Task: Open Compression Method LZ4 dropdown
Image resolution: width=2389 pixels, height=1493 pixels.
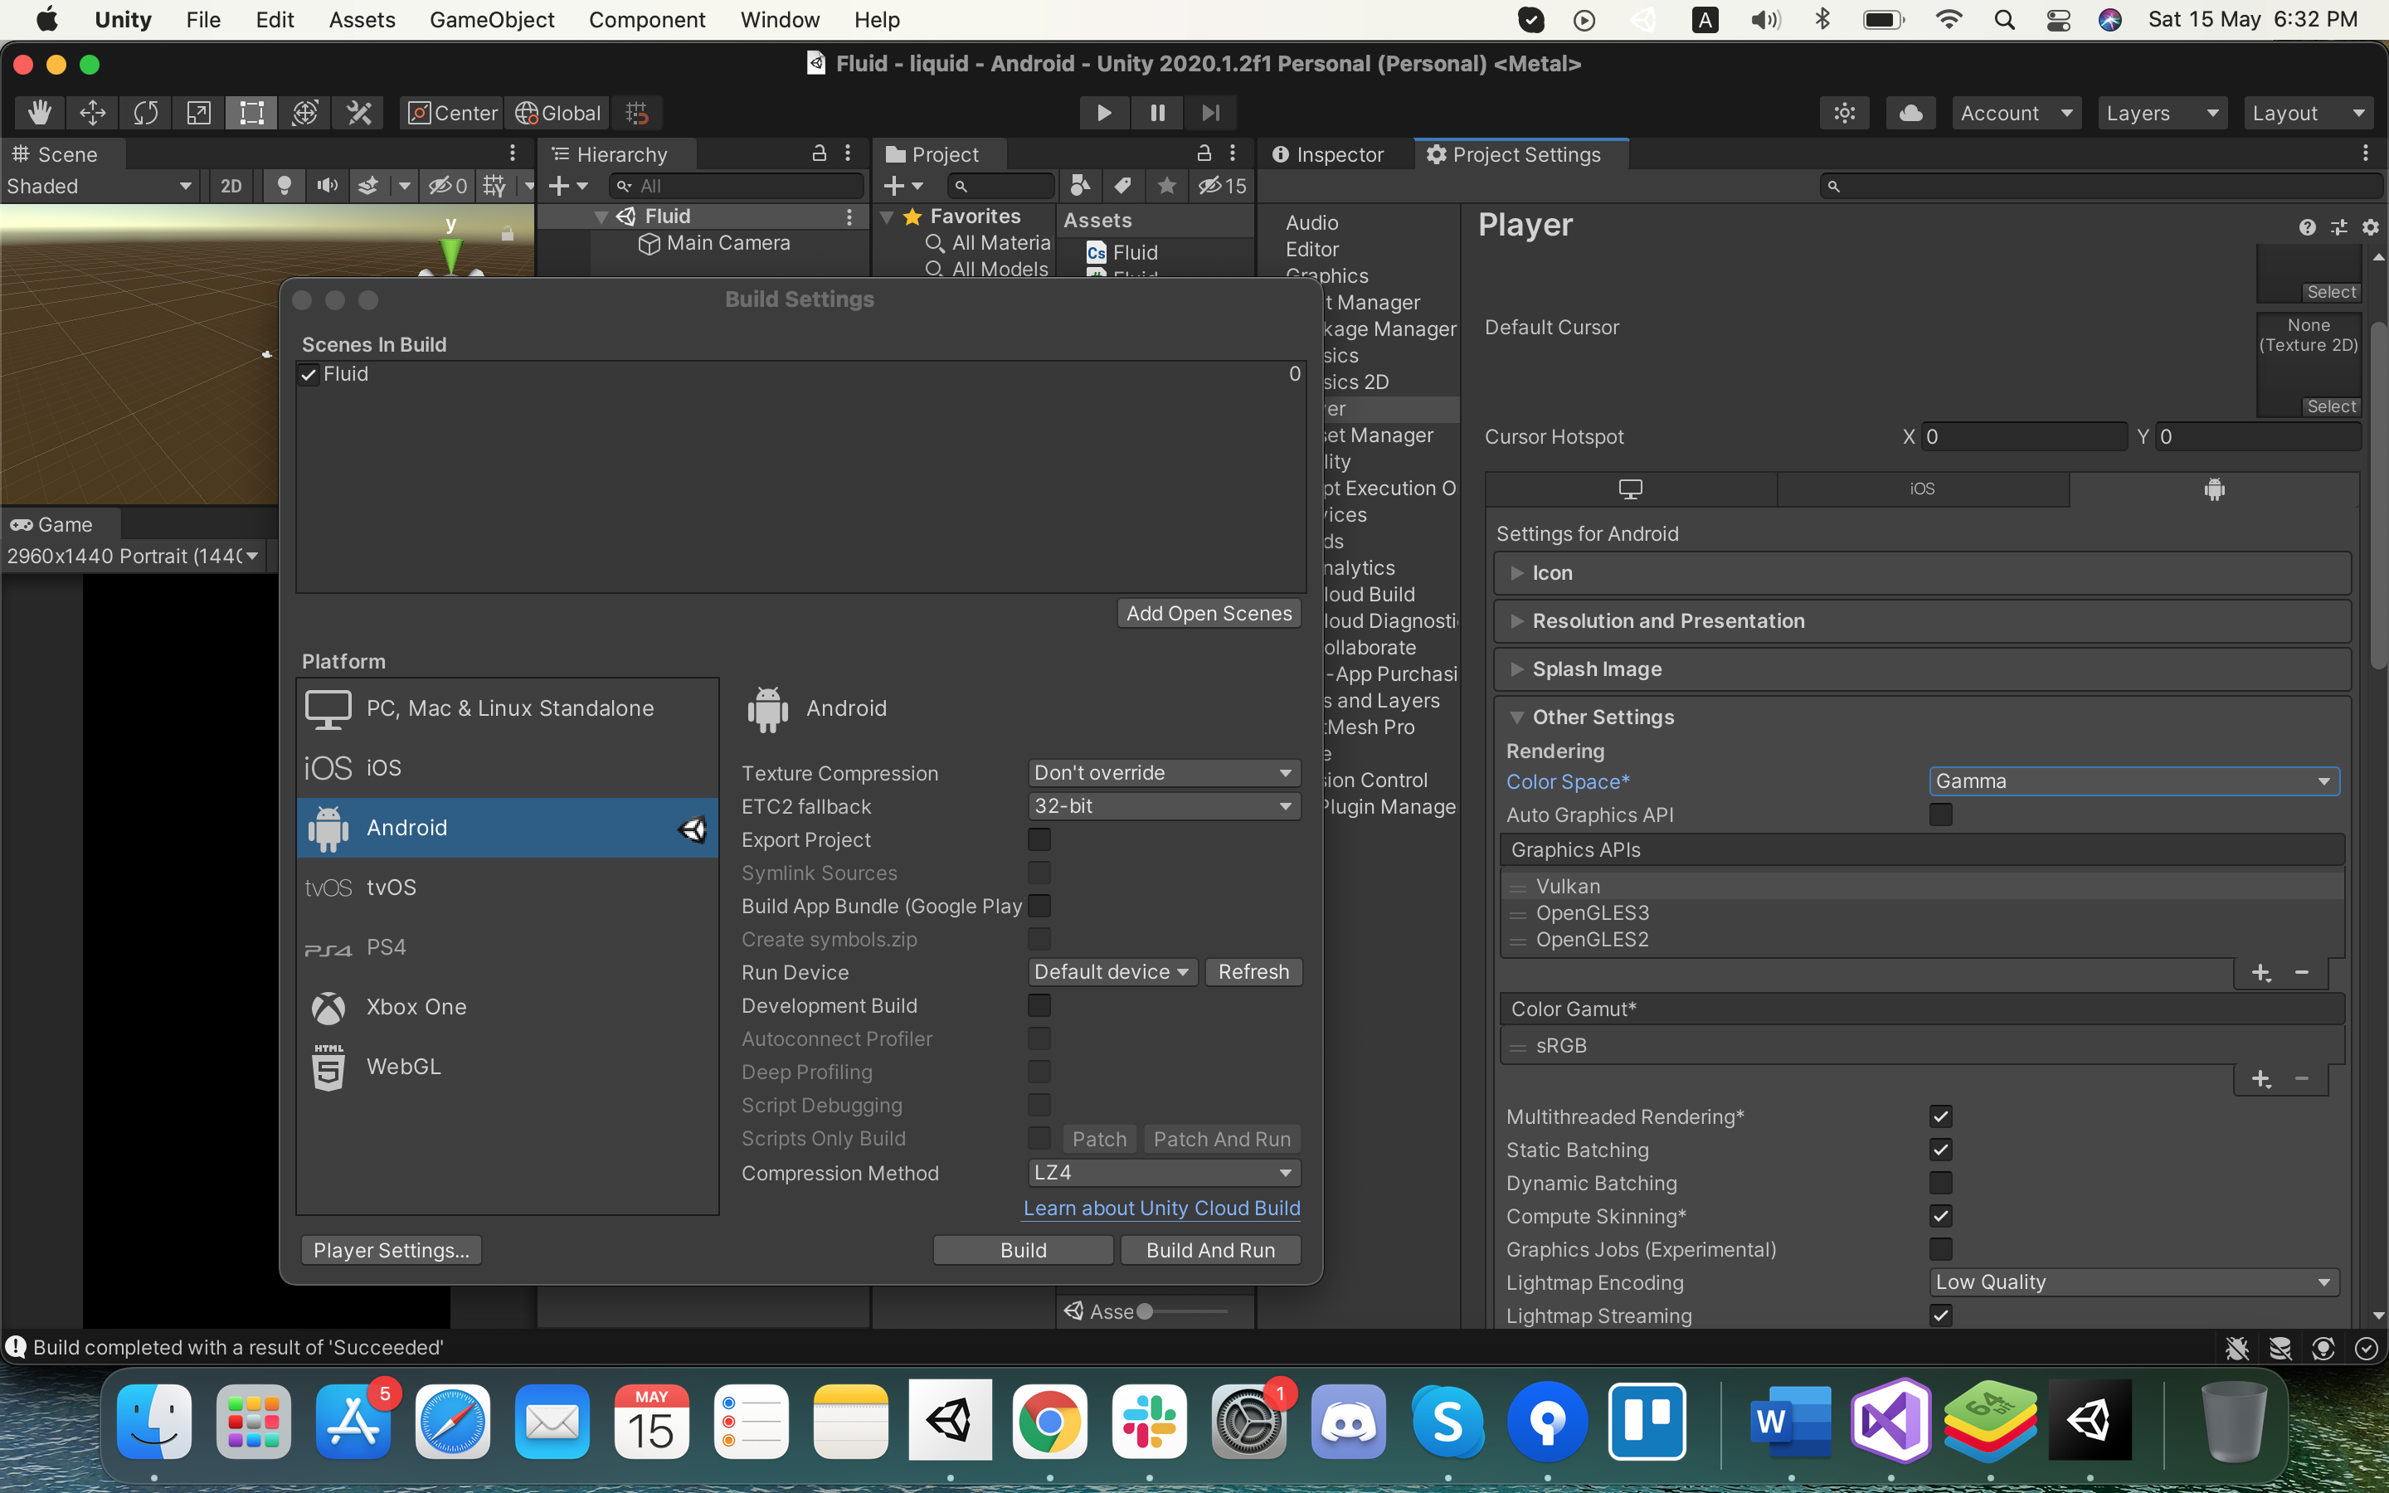Action: pos(1164,1172)
